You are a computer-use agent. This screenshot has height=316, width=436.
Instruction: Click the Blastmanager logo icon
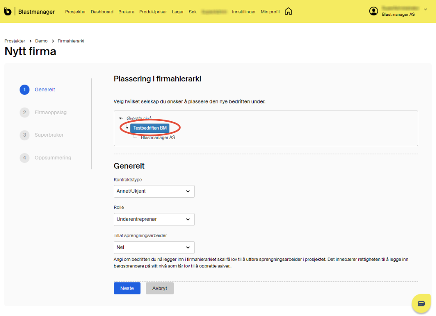(x=7, y=12)
